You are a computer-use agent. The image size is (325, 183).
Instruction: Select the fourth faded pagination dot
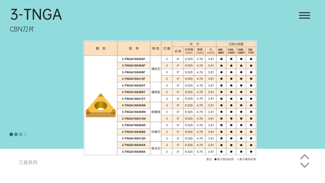(x=25, y=134)
